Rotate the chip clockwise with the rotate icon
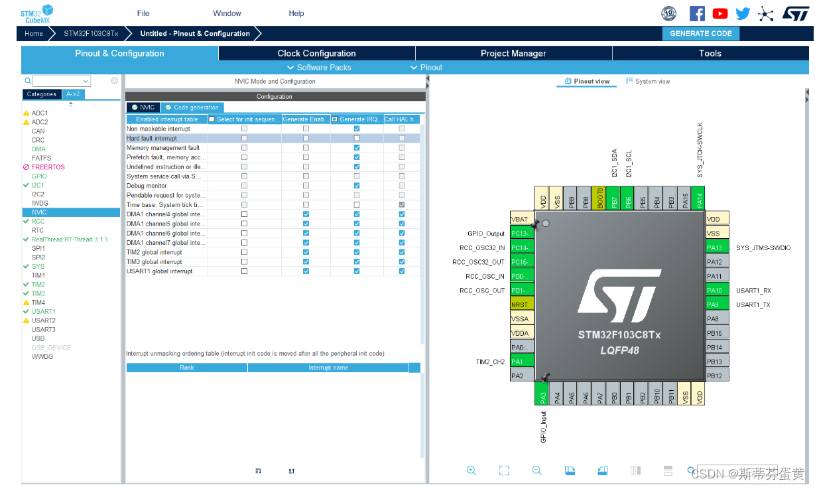The height and width of the screenshot is (487, 815). [x=570, y=470]
